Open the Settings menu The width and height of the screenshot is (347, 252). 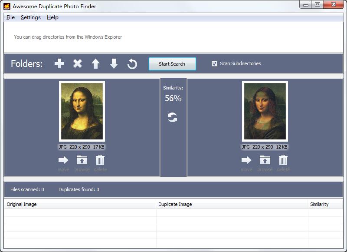click(30, 17)
